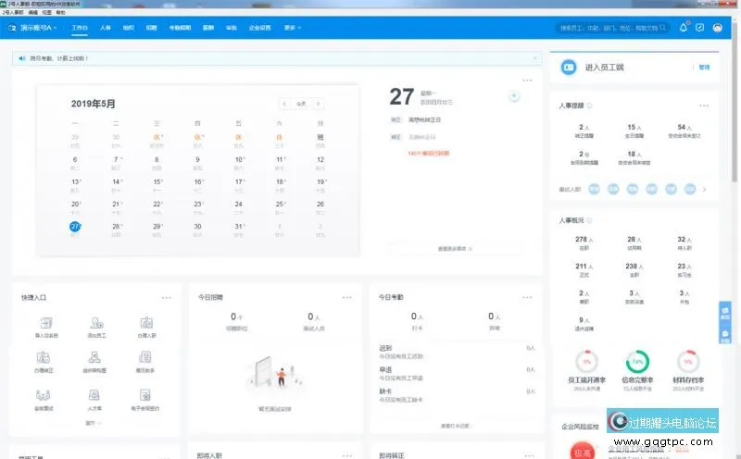Open the 考勤假期 navigation tab
Viewport: 741px width, 459px height.
[180, 28]
